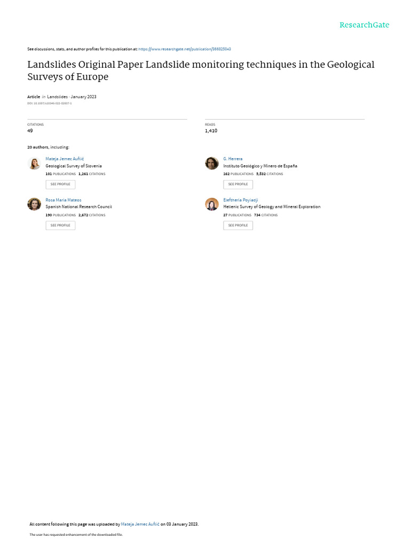
Task: Click the reads count of 1,410
Action: [x=211, y=130]
